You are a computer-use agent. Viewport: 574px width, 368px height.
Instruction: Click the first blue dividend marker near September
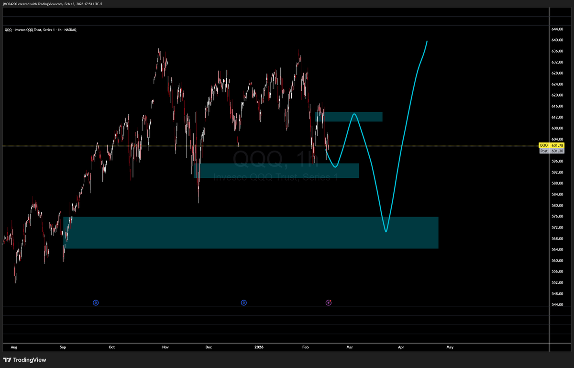coord(96,303)
